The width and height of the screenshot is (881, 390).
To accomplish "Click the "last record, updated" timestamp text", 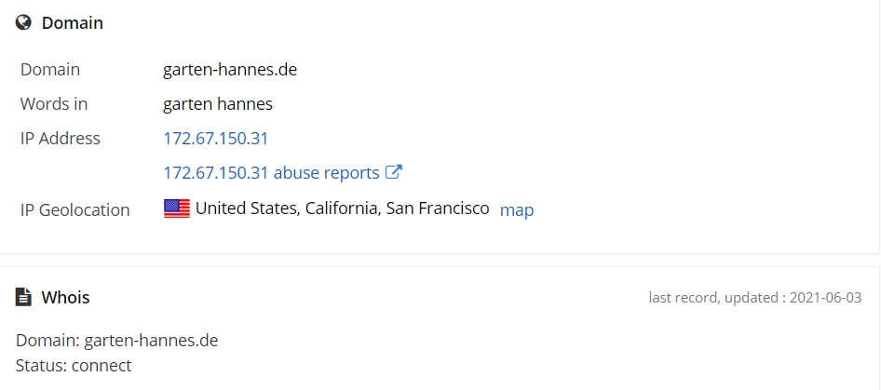I will pos(716,298).
